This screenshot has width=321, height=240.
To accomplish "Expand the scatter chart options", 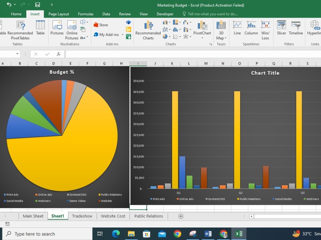I will [x=180, y=36].
